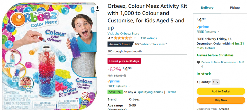Click the Prime logo in buy box
This screenshot has width=247, height=110.
click(x=202, y=27)
